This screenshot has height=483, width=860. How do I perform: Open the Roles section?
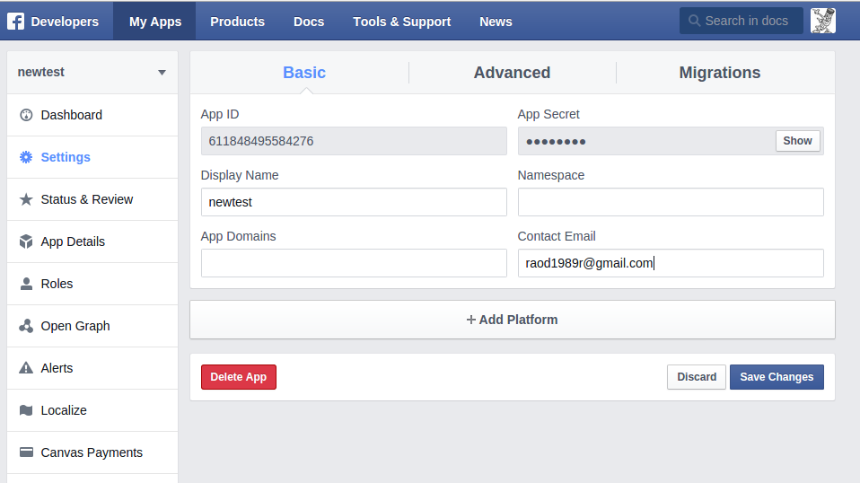92,284
